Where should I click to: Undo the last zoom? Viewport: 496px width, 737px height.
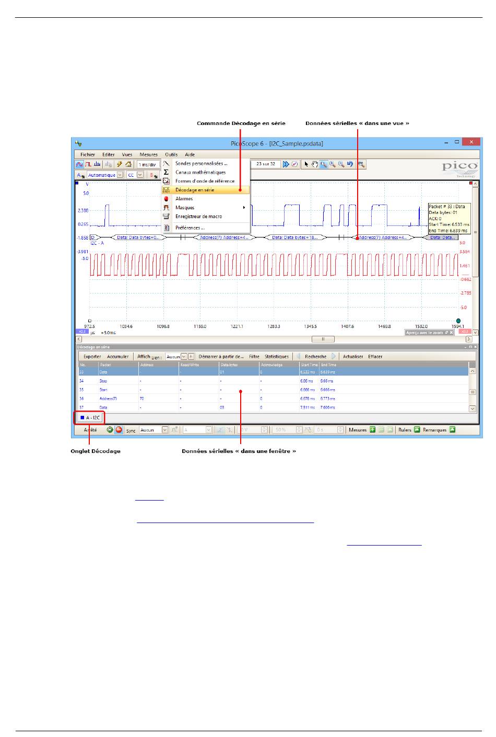click(x=350, y=164)
